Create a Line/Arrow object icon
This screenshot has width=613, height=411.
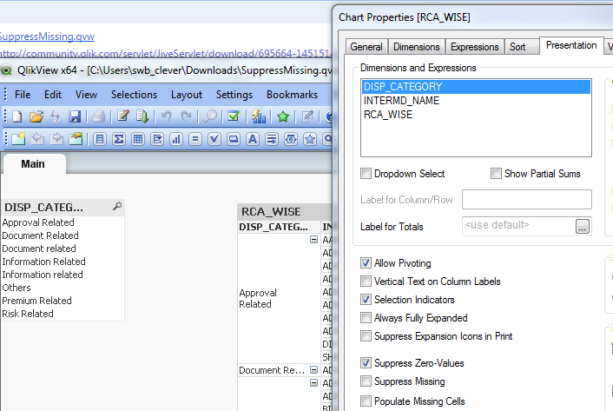272,139
